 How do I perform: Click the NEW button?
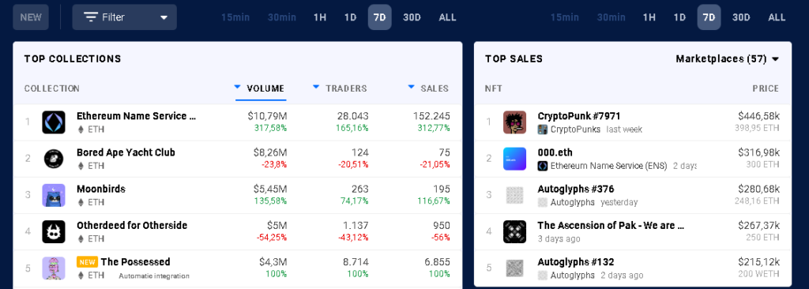[x=31, y=17]
